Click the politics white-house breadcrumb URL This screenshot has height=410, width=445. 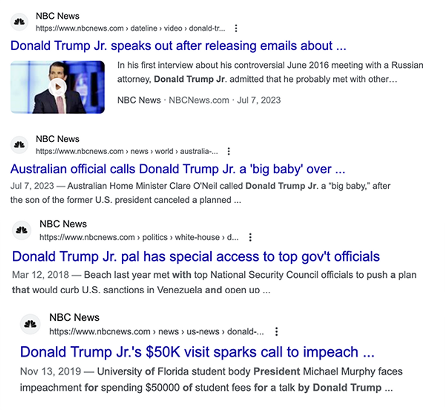(139, 237)
